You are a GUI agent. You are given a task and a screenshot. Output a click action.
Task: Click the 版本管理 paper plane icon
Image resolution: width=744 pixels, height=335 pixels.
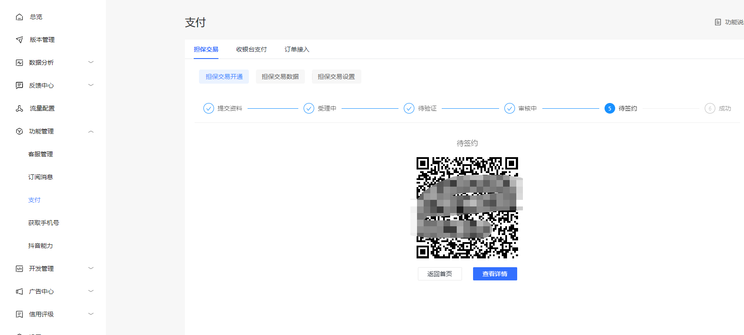click(x=19, y=40)
